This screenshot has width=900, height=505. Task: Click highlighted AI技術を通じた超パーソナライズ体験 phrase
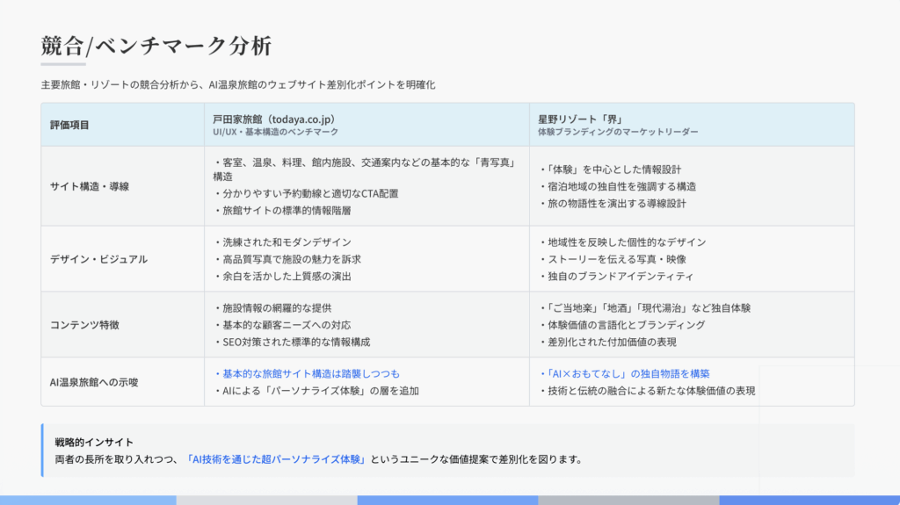pos(277,458)
